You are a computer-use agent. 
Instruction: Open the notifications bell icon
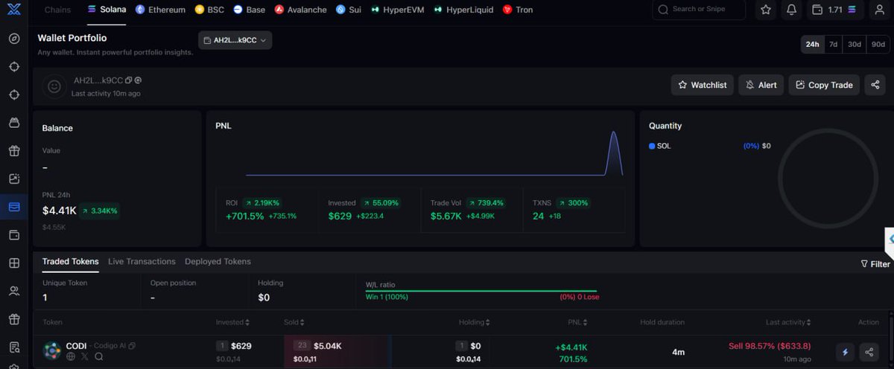pyautogui.click(x=791, y=10)
